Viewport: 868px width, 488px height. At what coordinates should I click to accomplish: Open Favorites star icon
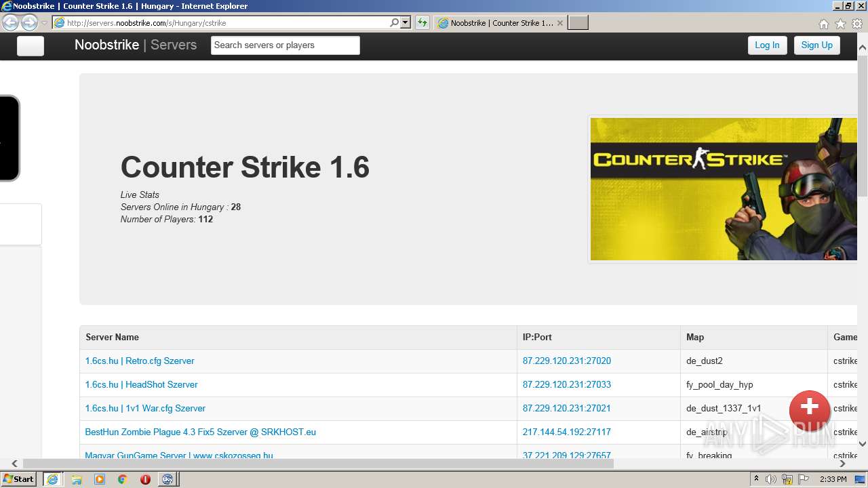(840, 24)
